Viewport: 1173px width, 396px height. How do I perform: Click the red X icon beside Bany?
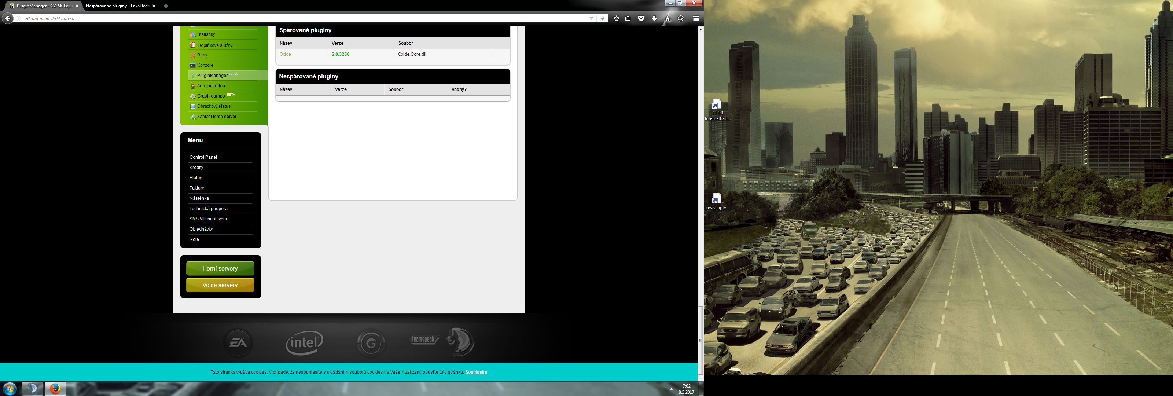click(x=192, y=55)
